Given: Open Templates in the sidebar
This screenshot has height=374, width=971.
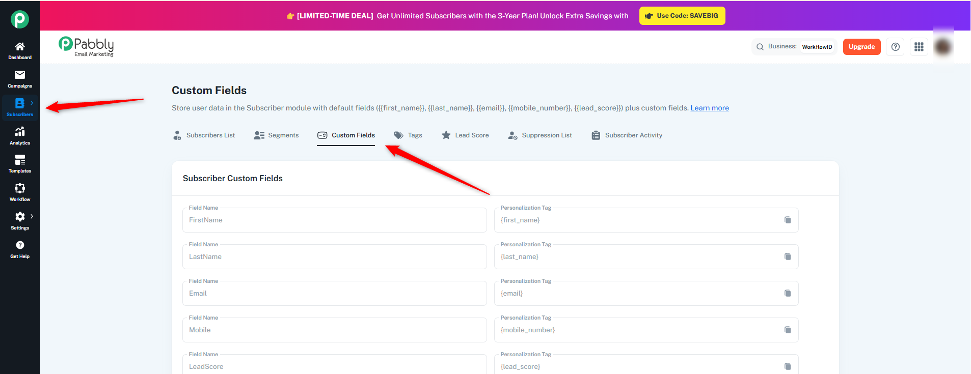Looking at the screenshot, I should [20, 164].
